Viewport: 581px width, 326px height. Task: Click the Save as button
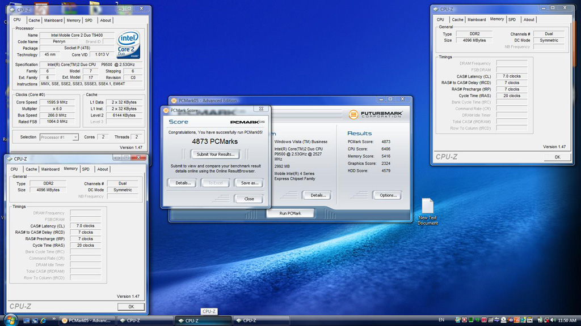click(250, 183)
